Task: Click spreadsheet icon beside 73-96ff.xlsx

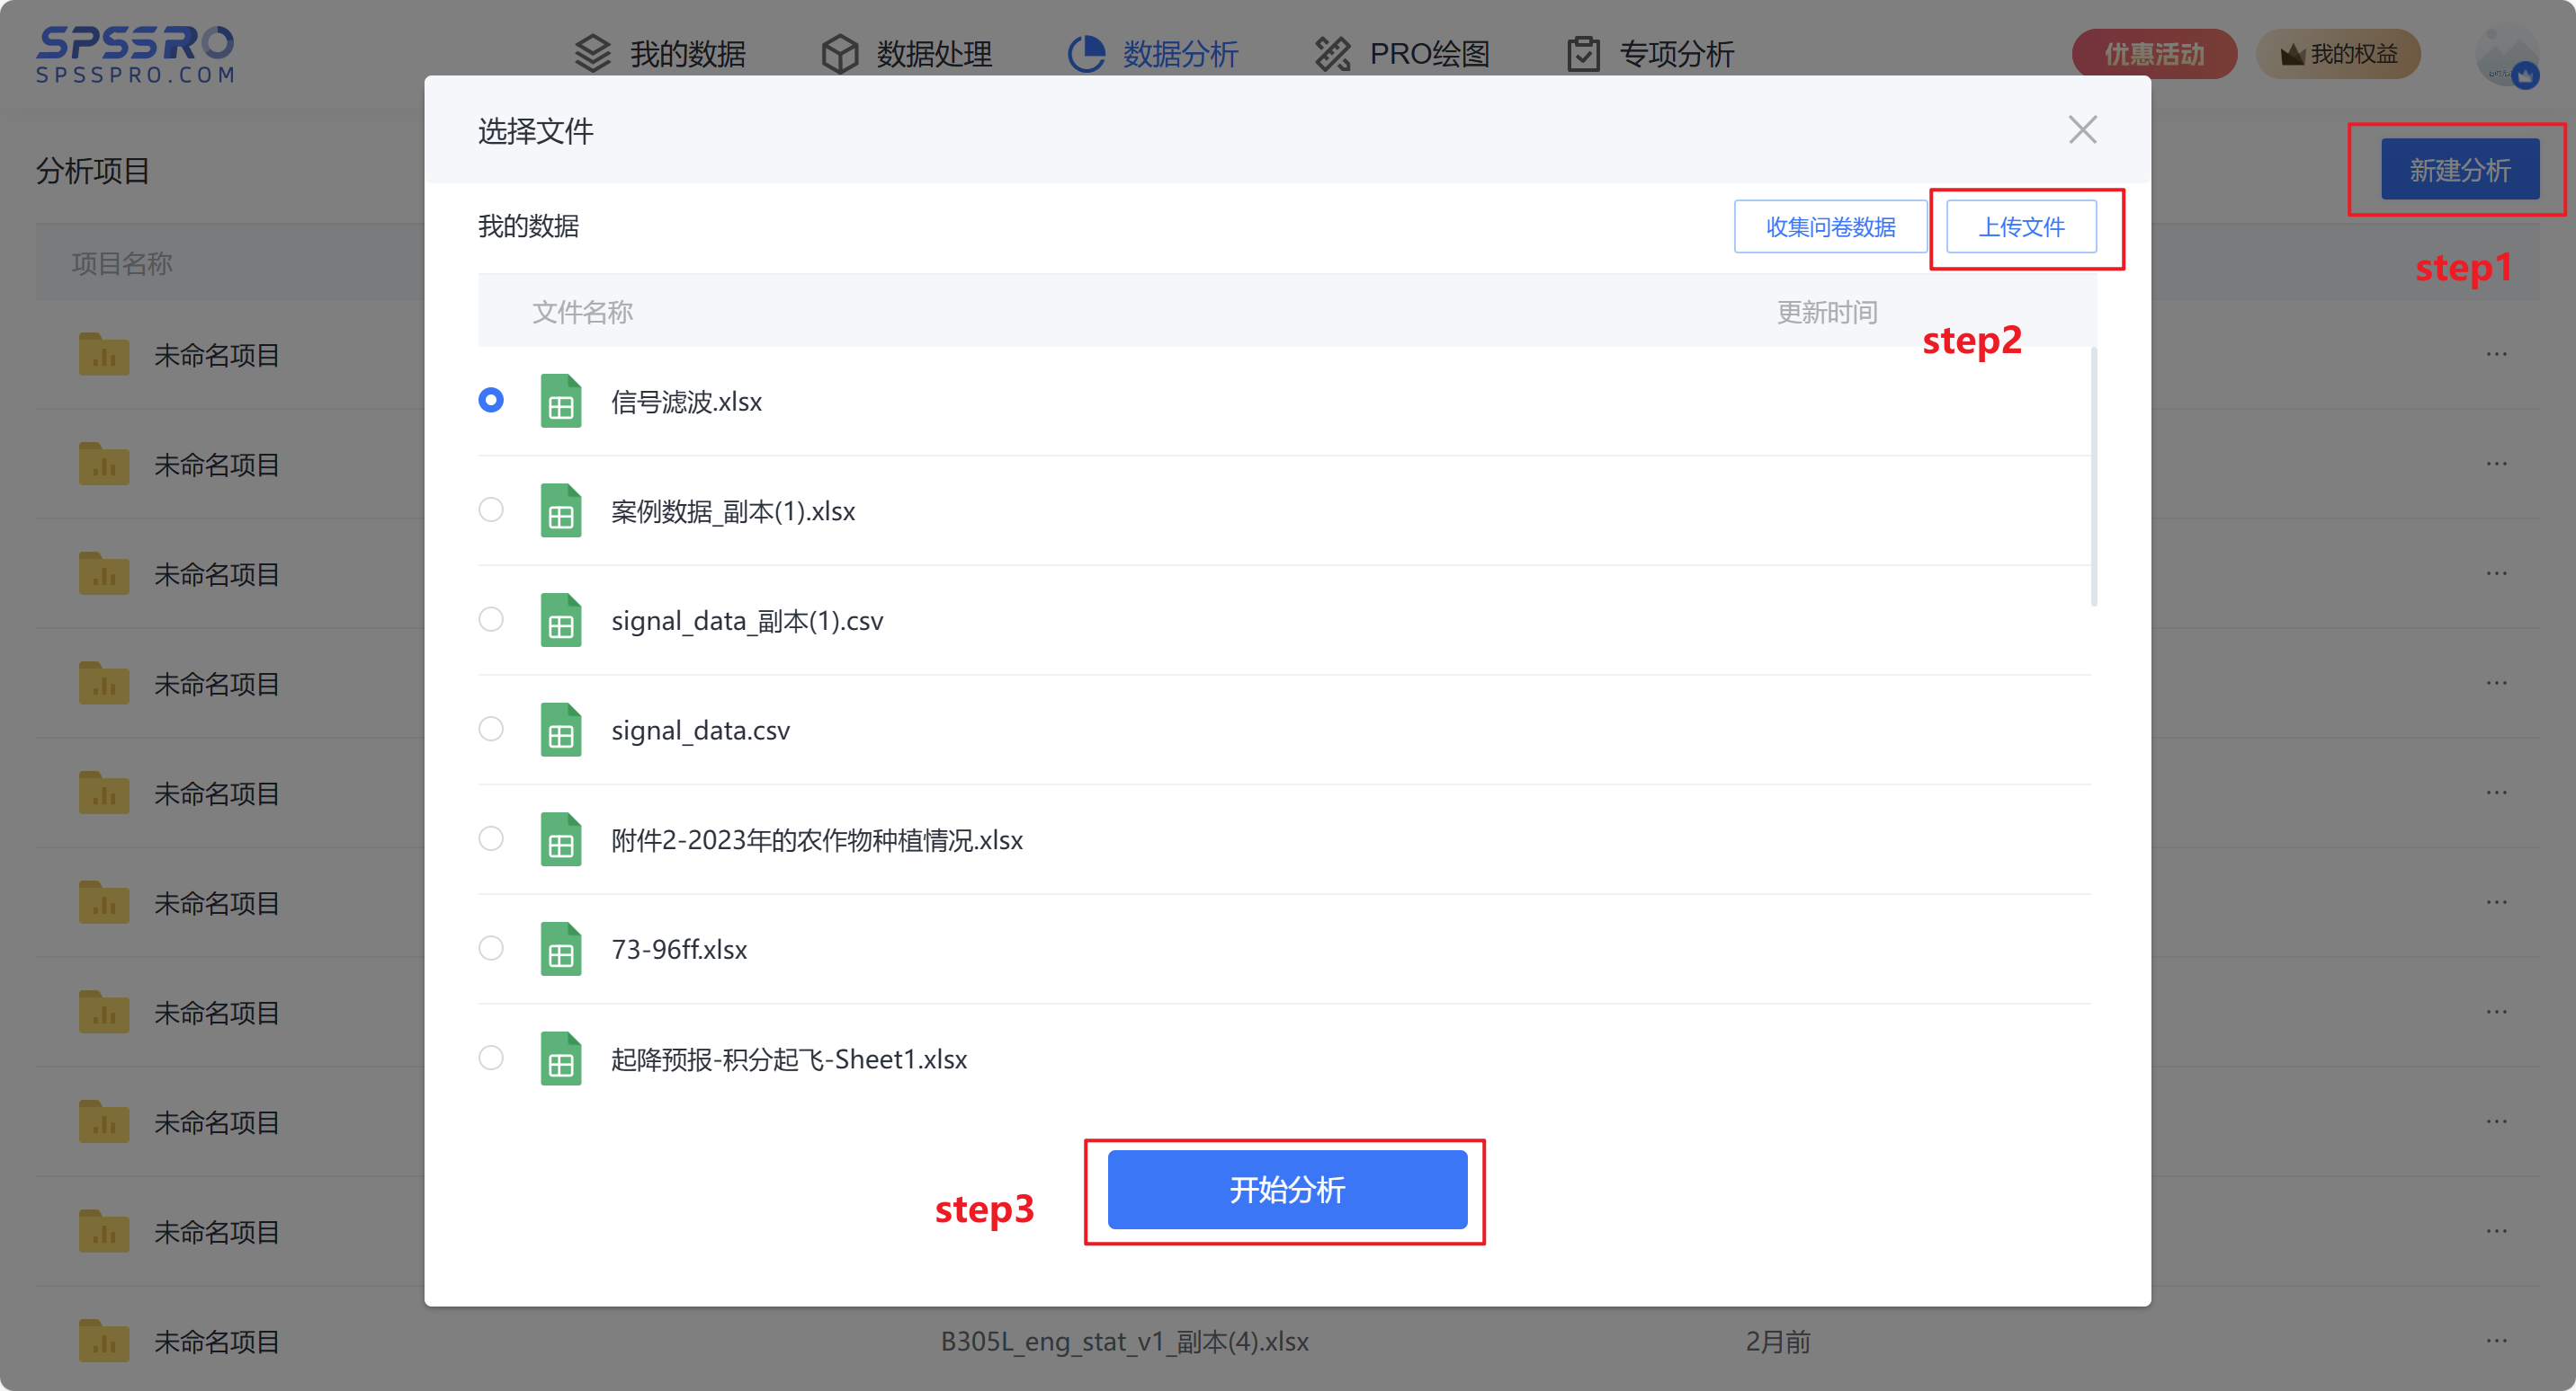Action: pyautogui.click(x=561, y=948)
